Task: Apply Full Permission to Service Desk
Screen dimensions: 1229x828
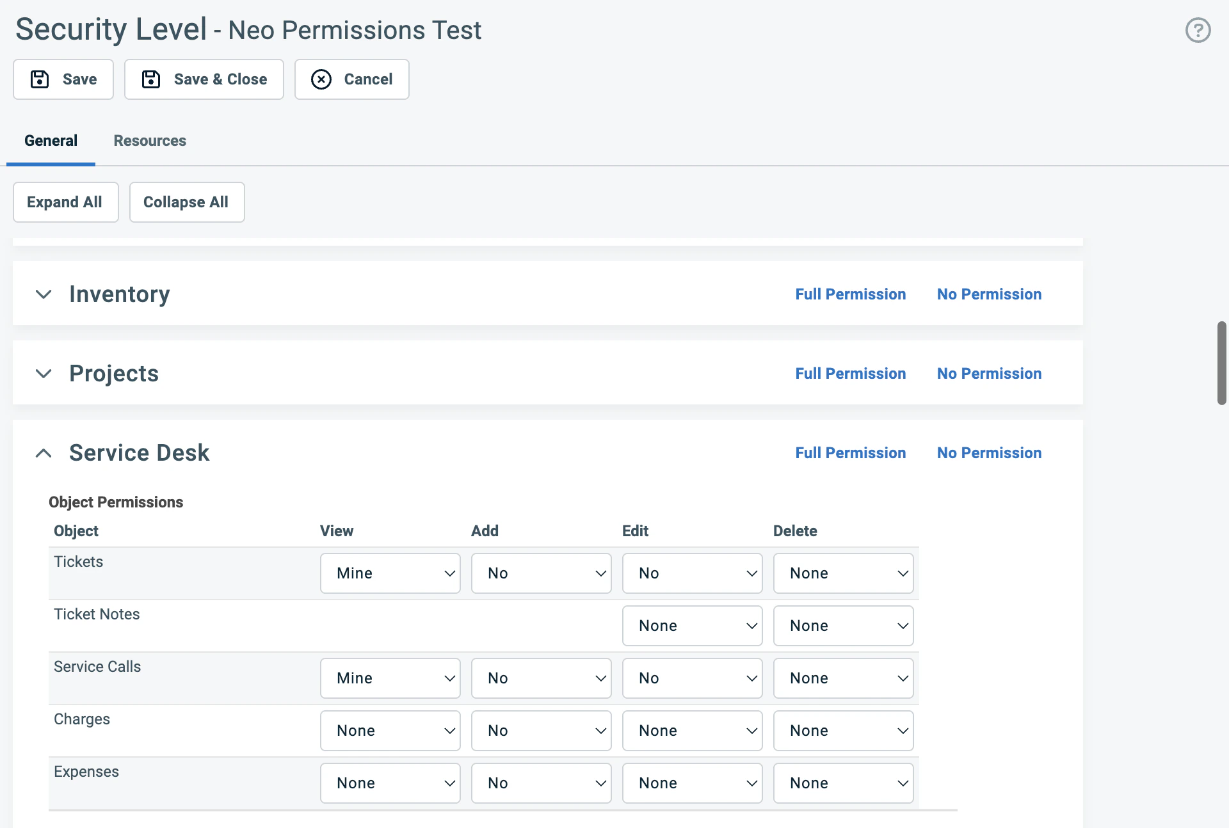Action: (851, 452)
